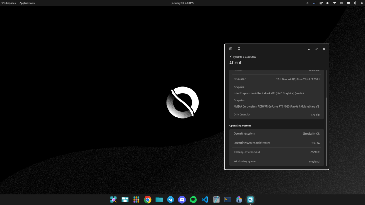Click the date and time in panel

182,3
